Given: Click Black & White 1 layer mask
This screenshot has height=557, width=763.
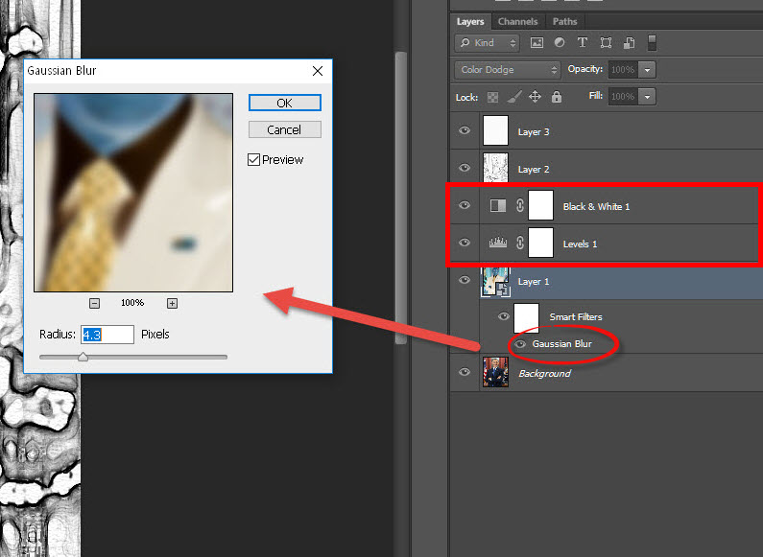Looking at the screenshot, I should point(540,205).
